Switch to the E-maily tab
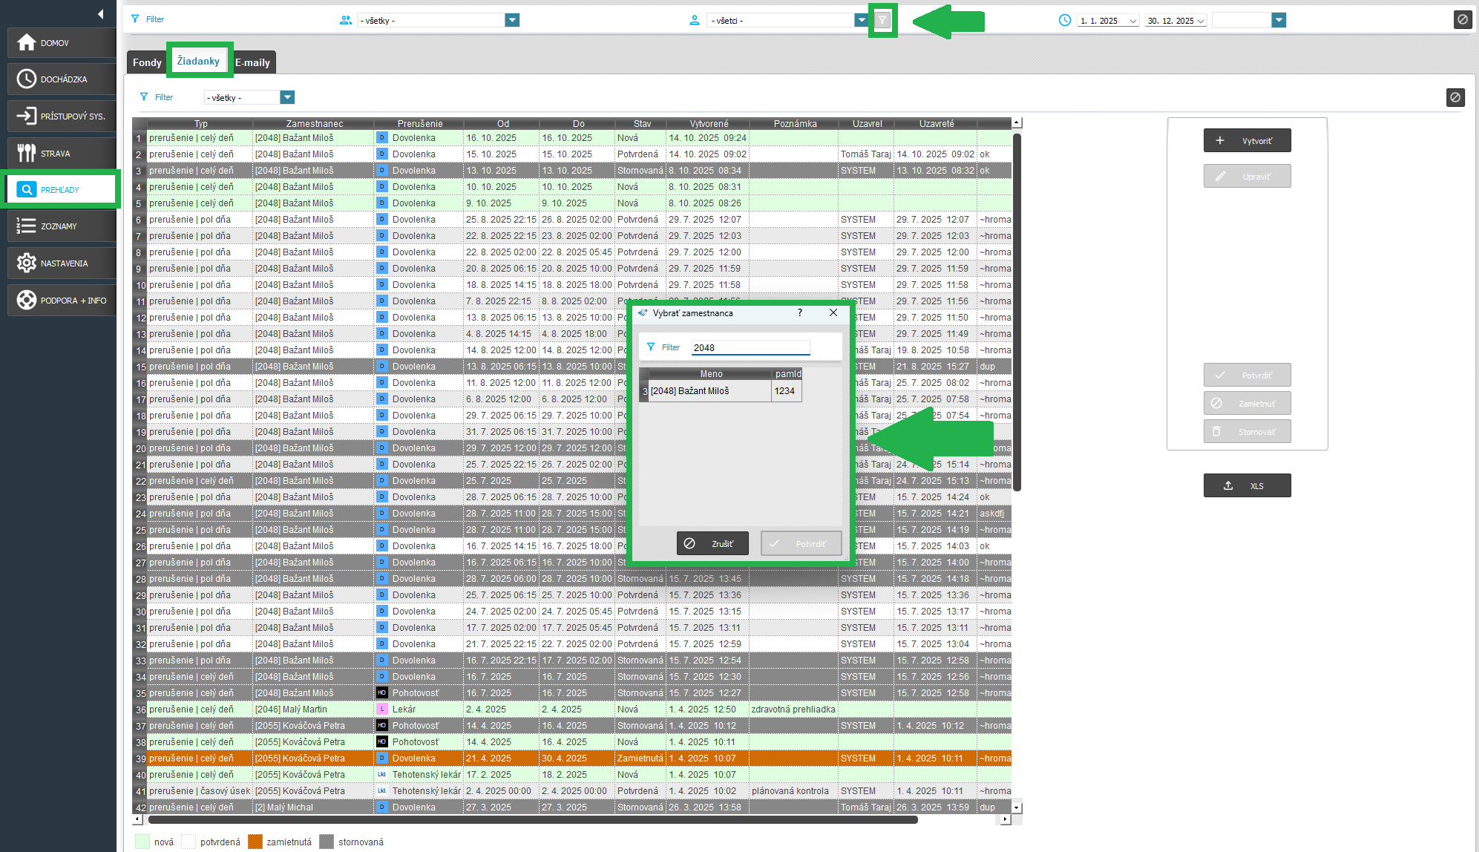Viewport: 1479px width, 852px height. (252, 62)
